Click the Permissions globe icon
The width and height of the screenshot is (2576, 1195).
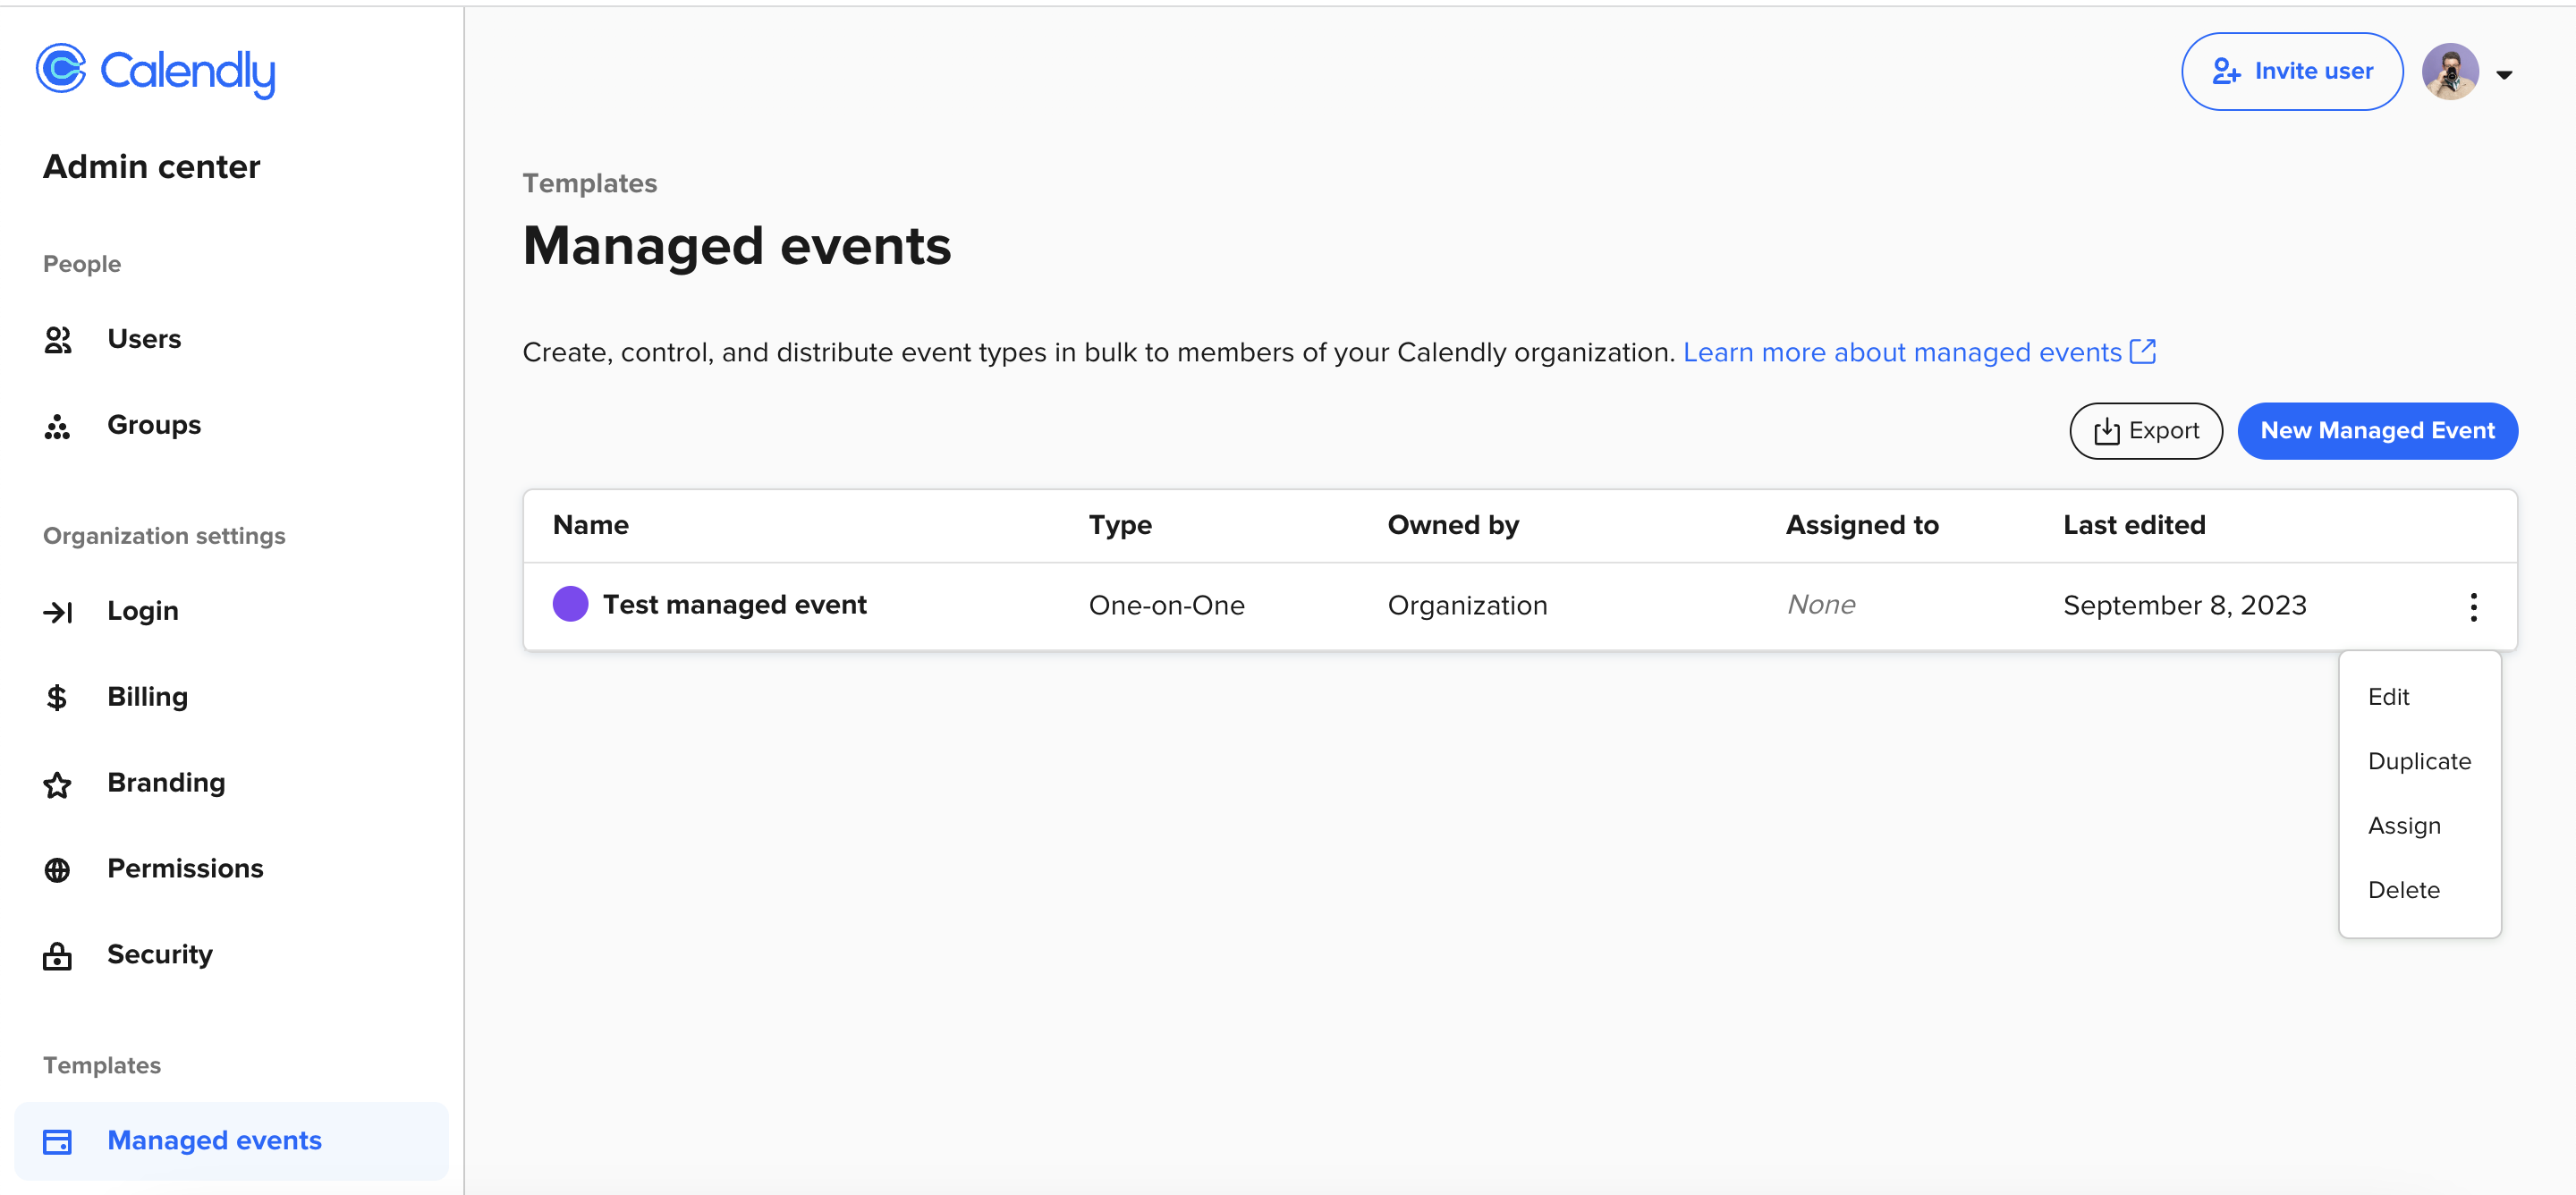tap(58, 870)
